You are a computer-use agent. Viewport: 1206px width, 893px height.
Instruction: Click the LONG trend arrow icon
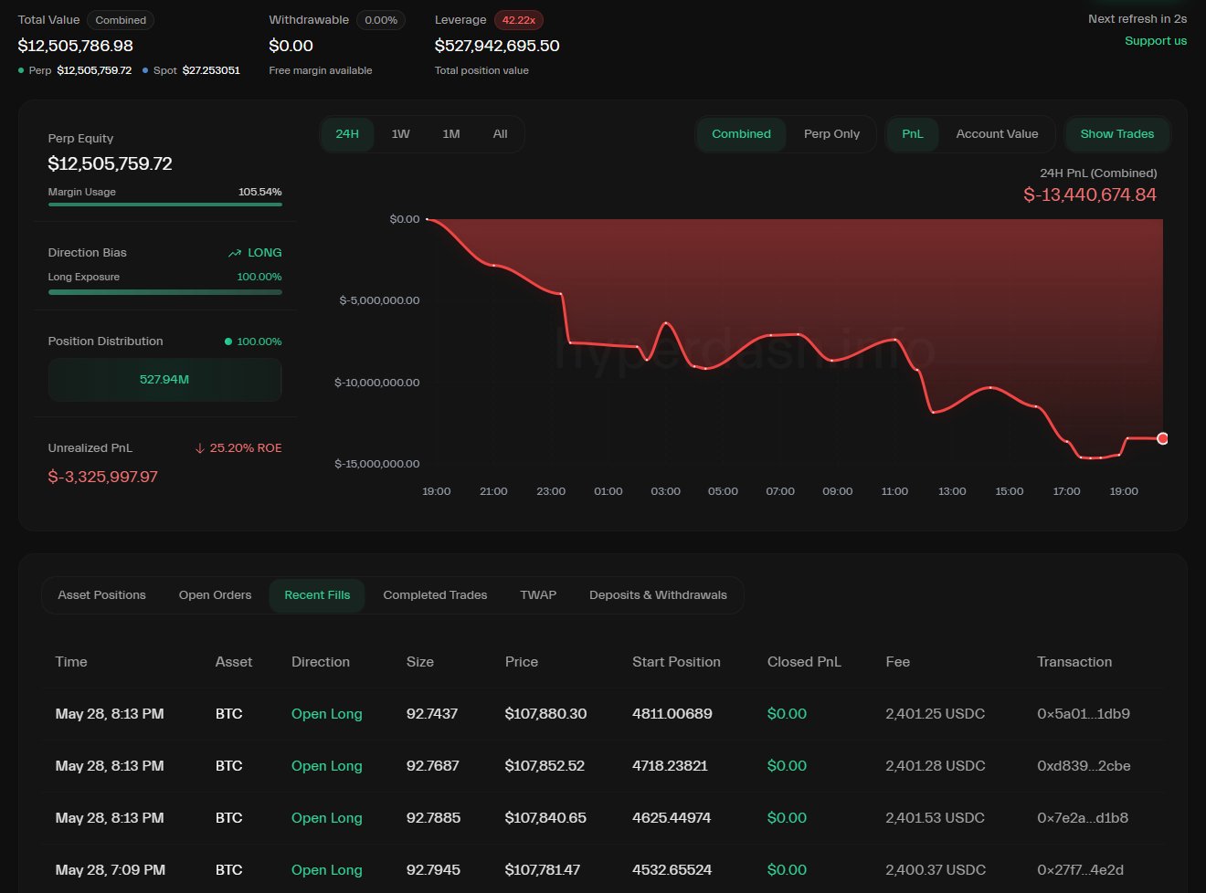(x=235, y=253)
